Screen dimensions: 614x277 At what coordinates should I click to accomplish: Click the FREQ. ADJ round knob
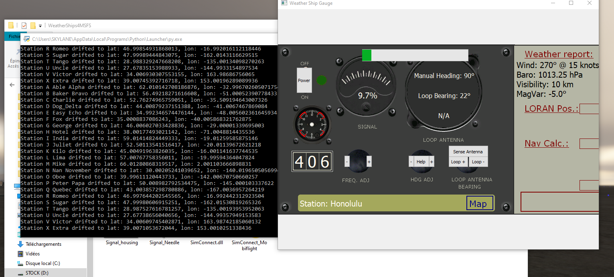tap(358, 161)
